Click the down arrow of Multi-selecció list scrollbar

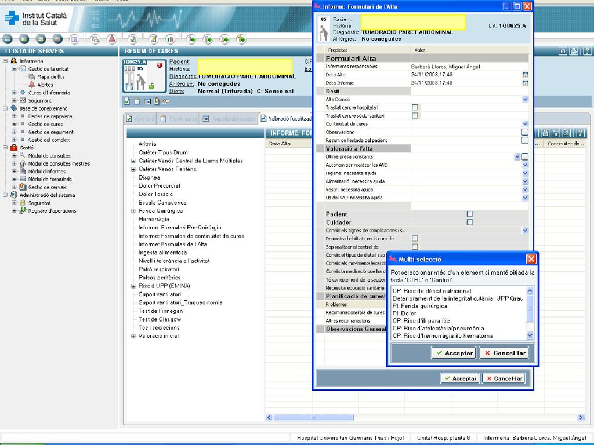(x=530, y=335)
